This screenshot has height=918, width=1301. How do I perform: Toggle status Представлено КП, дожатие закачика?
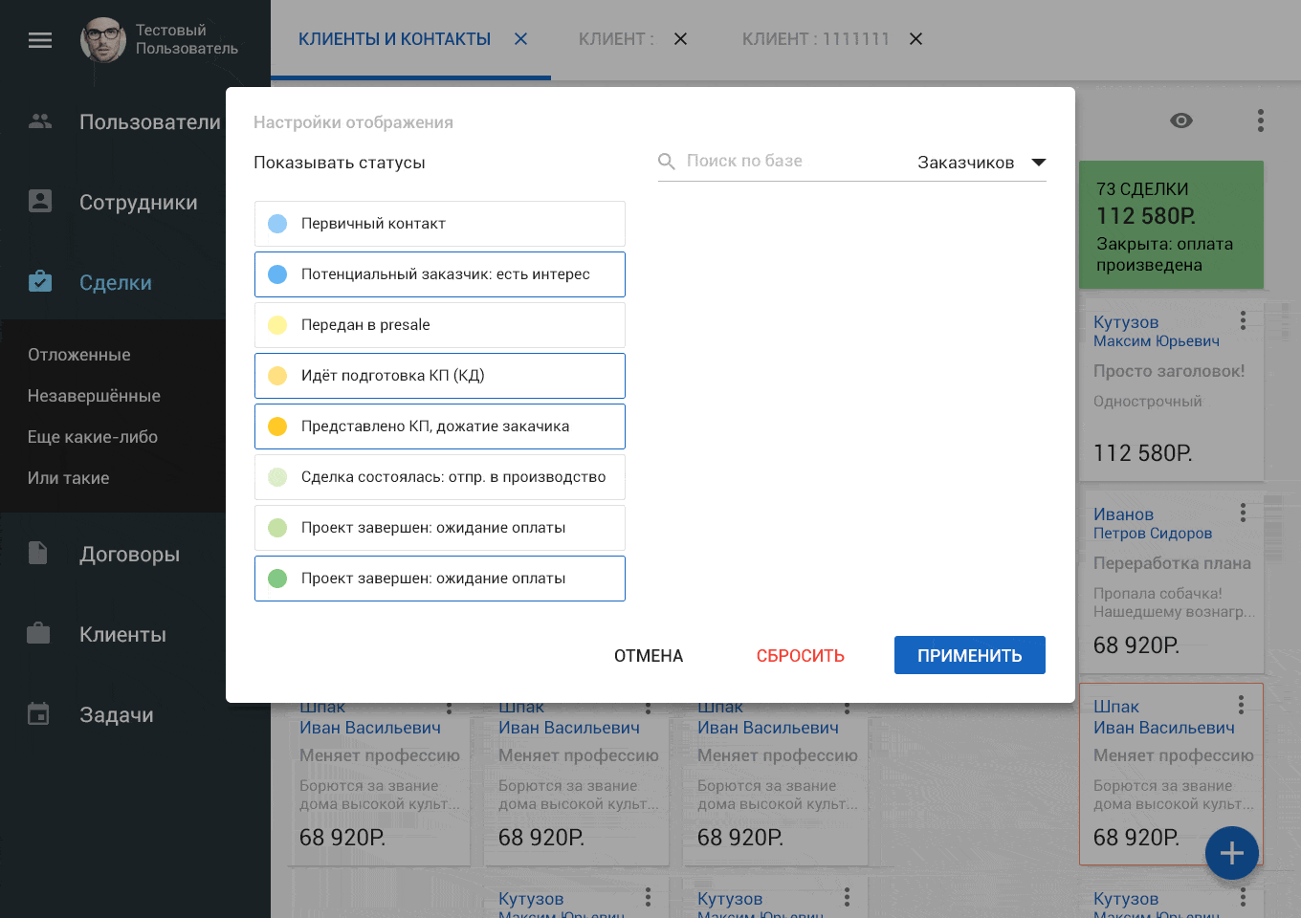(440, 426)
